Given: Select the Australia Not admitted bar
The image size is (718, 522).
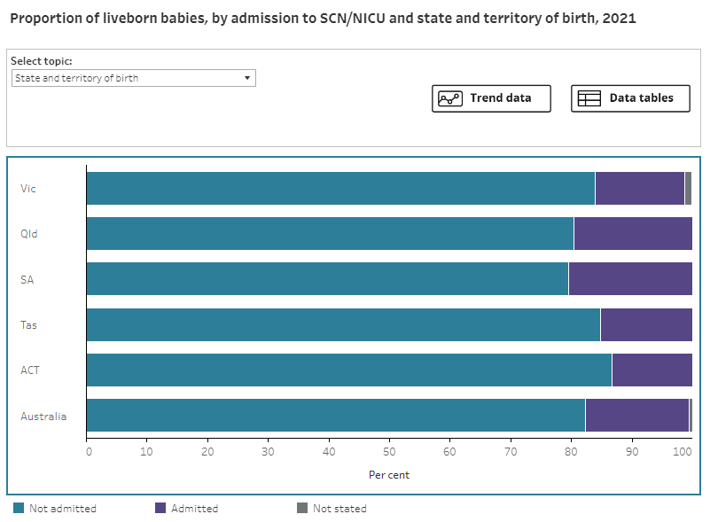Looking at the screenshot, I should tap(335, 415).
